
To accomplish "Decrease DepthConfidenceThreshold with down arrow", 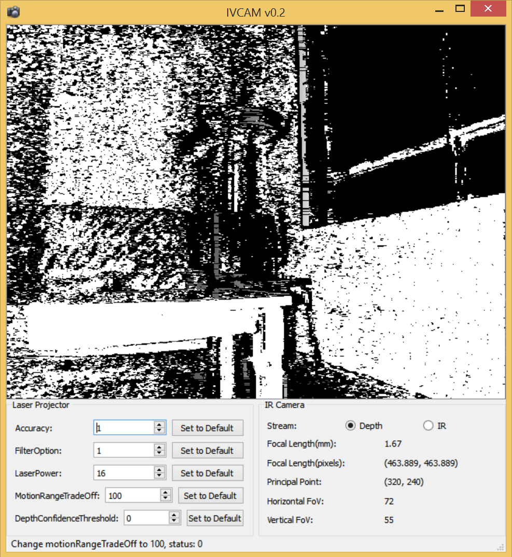I will pos(174,521).
